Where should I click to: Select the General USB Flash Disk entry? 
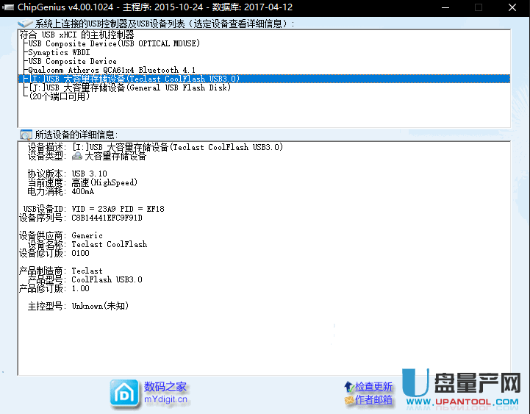[x=129, y=88]
